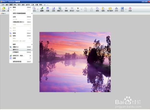Select the Draw (绘图) tool icon

pos(42,9)
